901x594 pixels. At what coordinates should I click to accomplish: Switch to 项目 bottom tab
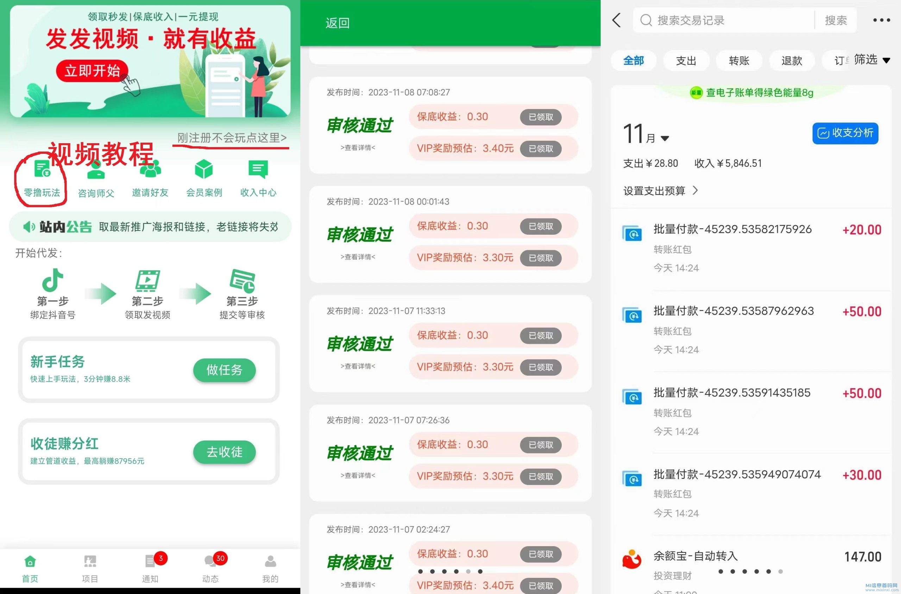(90, 569)
